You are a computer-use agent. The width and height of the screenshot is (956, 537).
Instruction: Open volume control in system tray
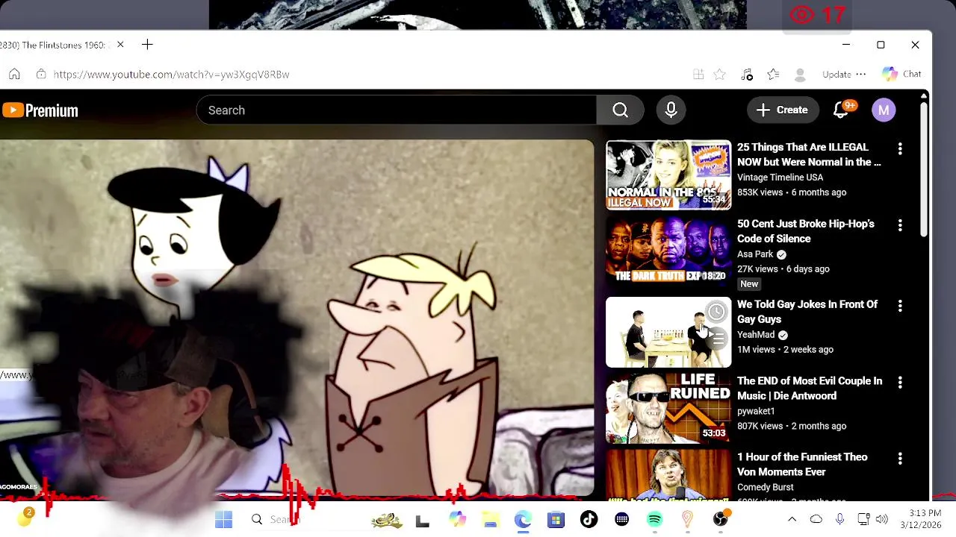coord(881,519)
